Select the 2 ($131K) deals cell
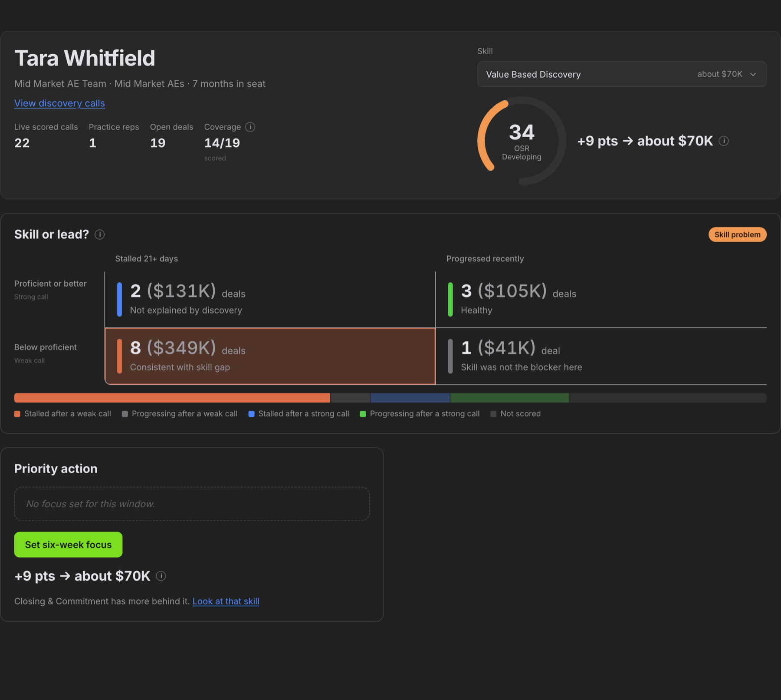Viewport: 781px width, 700px height. click(270, 300)
